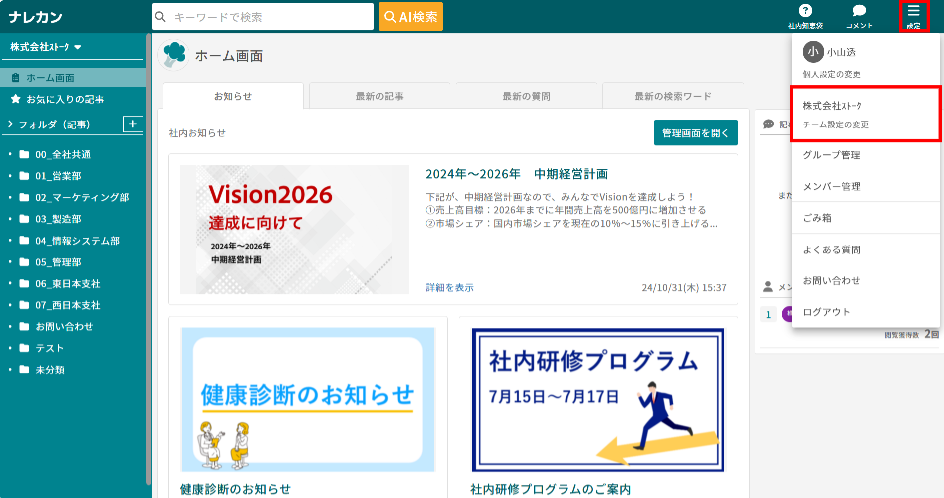
Task: Open the 社内知恵袋 help icon
Action: [805, 11]
